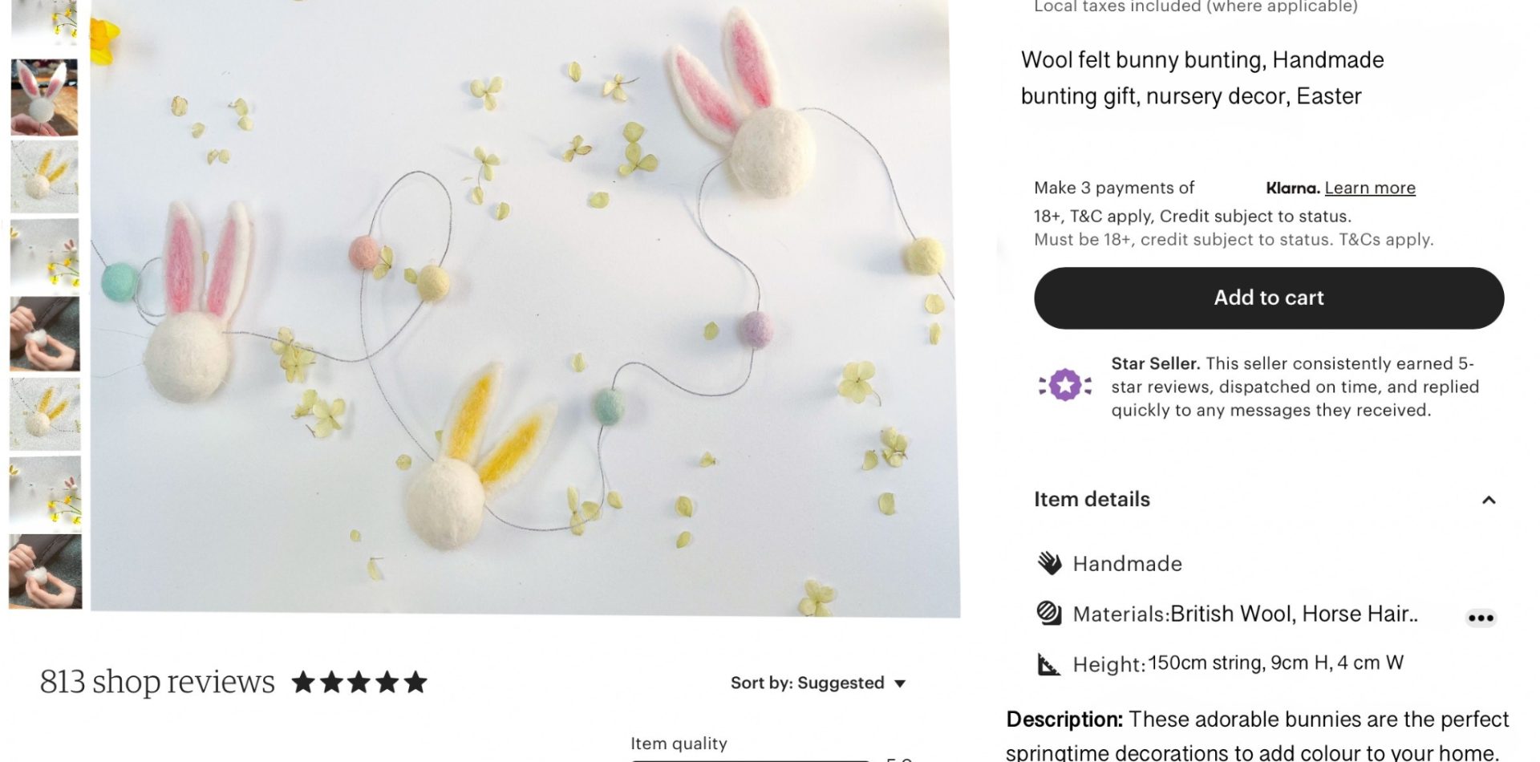Image resolution: width=1540 pixels, height=762 pixels.
Task: Click the Materials yarn icon
Action: click(x=1049, y=614)
